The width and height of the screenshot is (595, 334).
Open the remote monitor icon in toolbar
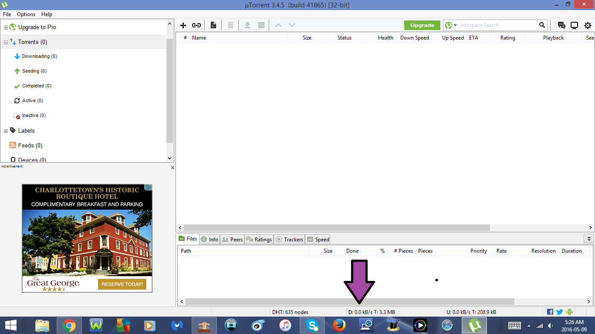click(574, 25)
